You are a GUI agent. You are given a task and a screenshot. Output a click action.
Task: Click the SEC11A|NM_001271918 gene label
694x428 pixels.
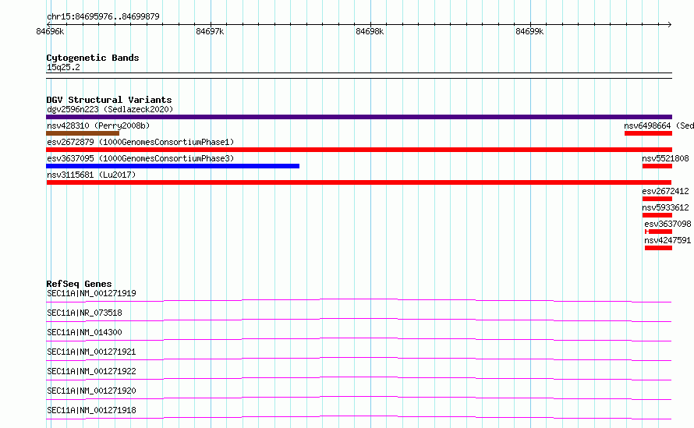tap(91, 410)
